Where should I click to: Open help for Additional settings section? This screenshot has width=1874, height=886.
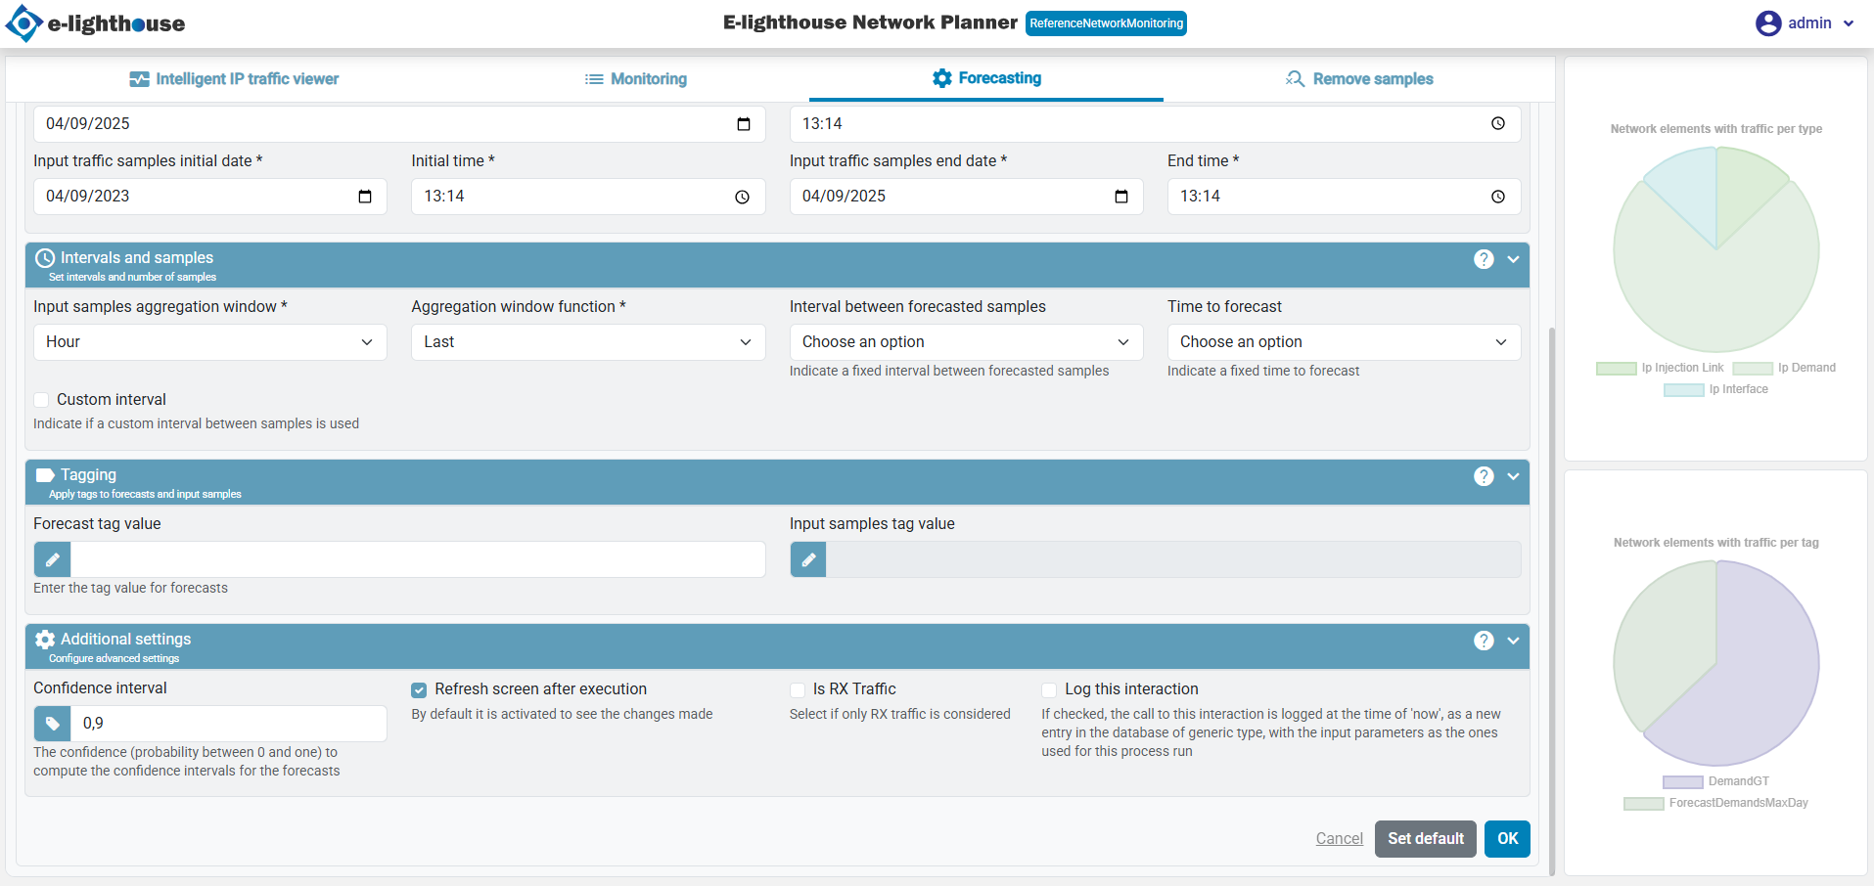click(1484, 641)
